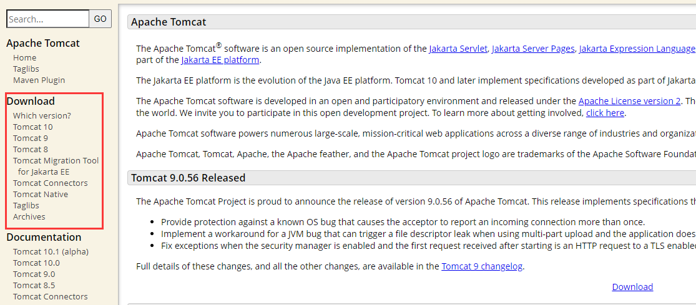The image size is (696, 305).
Task: Open Tomcat Migration Tool for Jakarta EE
Action: (x=56, y=167)
